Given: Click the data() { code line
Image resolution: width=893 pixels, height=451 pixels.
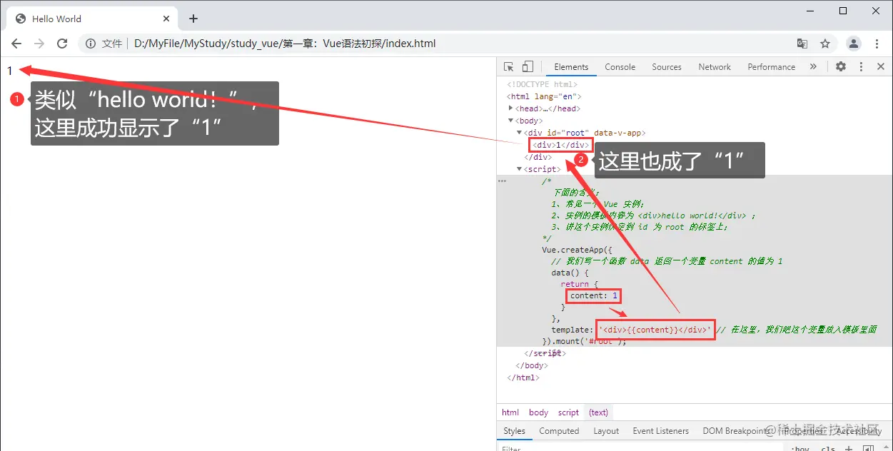Looking at the screenshot, I should [570, 273].
